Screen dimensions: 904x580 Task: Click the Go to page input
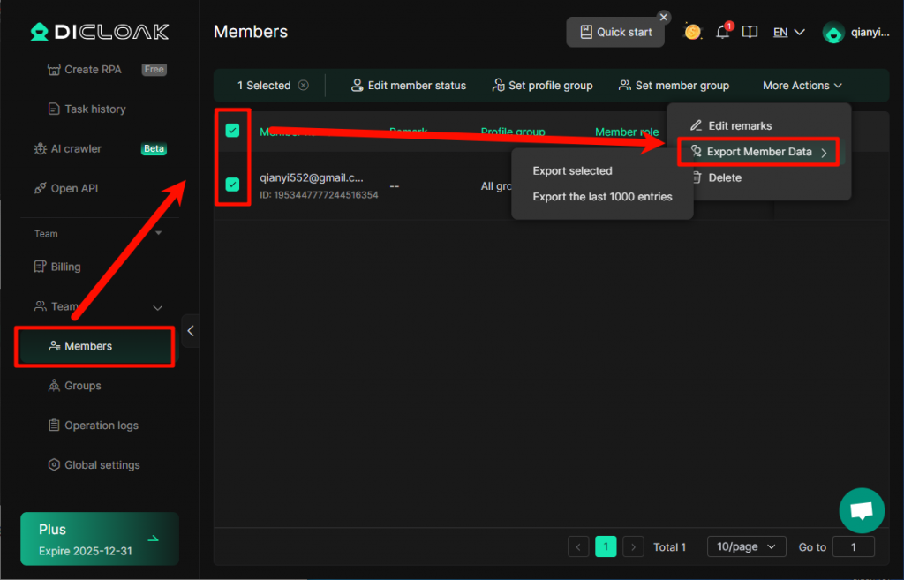pos(853,546)
